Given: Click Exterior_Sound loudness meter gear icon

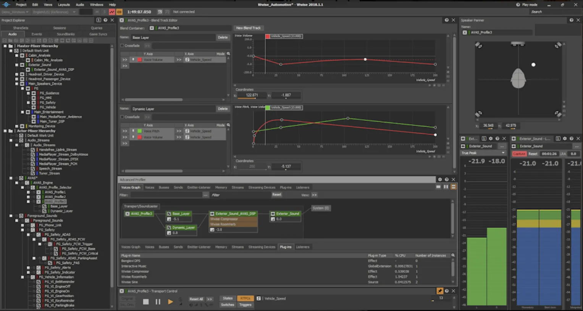Looking at the screenshot, I should pos(565,139).
